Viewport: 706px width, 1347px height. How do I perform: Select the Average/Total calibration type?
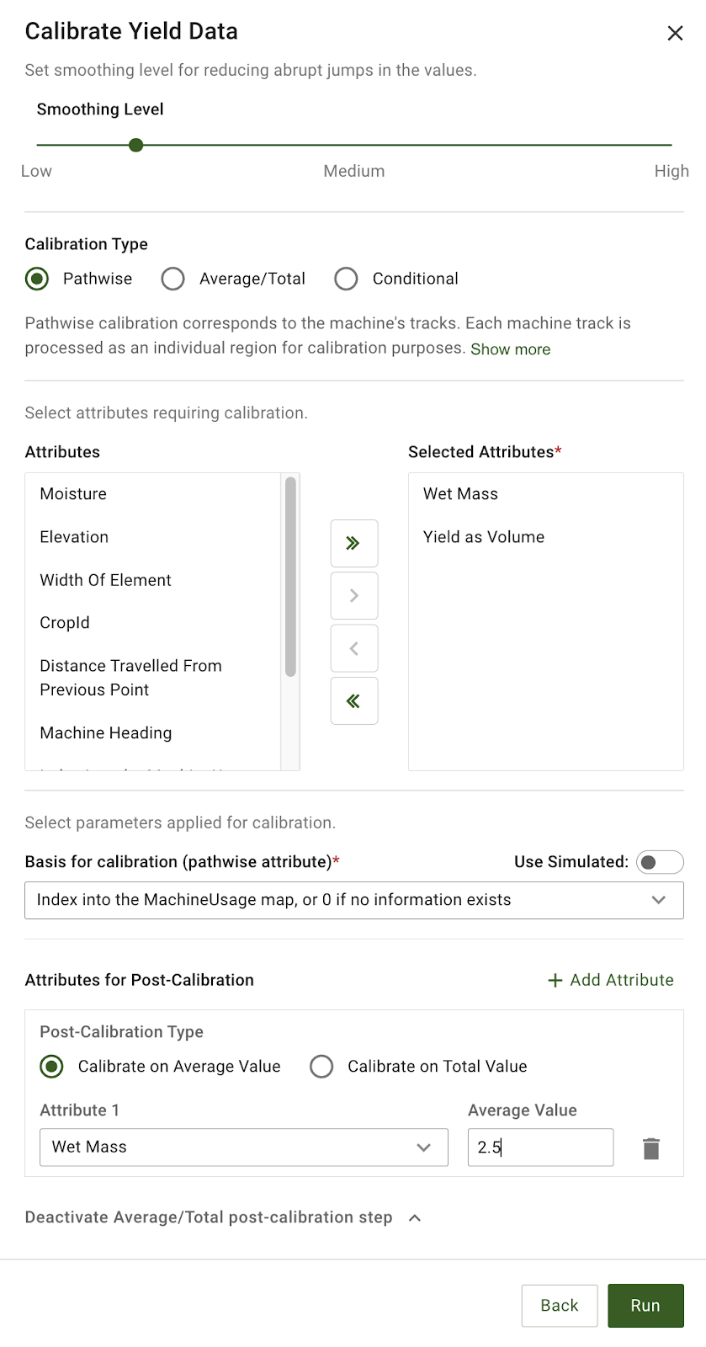(173, 279)
